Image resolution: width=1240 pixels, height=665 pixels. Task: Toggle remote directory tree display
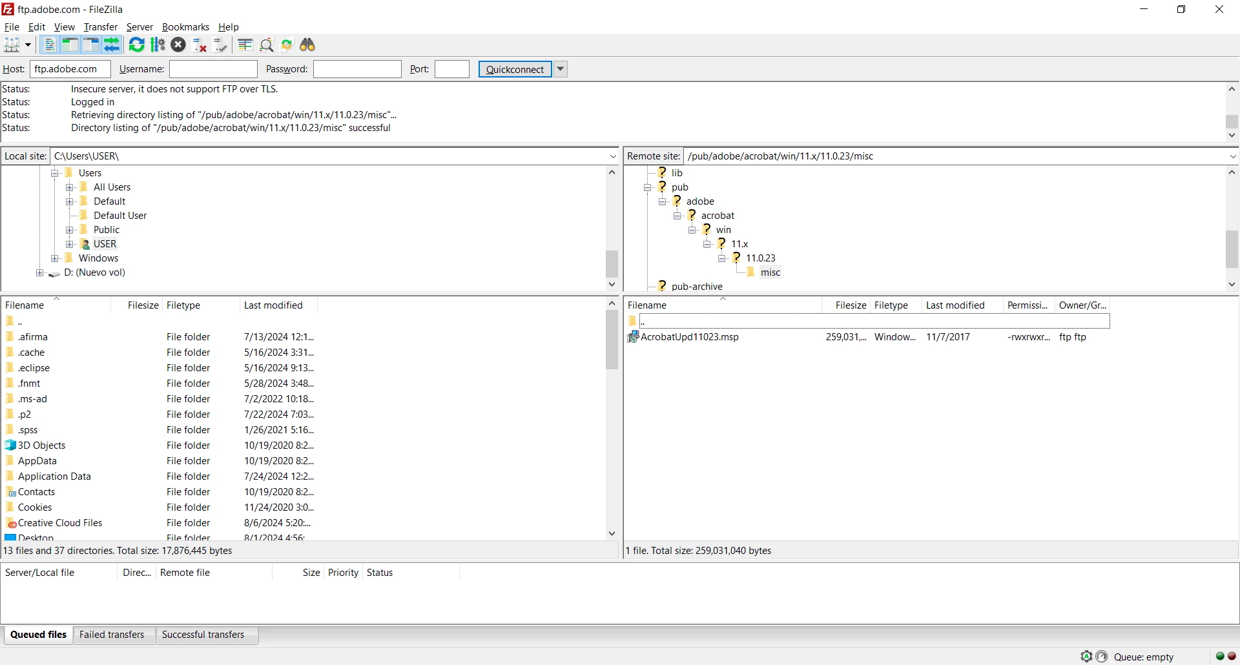(91, 45)
